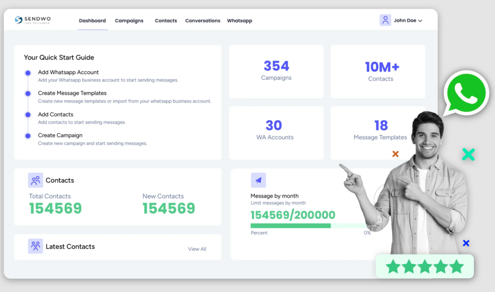Switch to the Campaigns tab
495x292 pixels.
[x=129, y=21]
